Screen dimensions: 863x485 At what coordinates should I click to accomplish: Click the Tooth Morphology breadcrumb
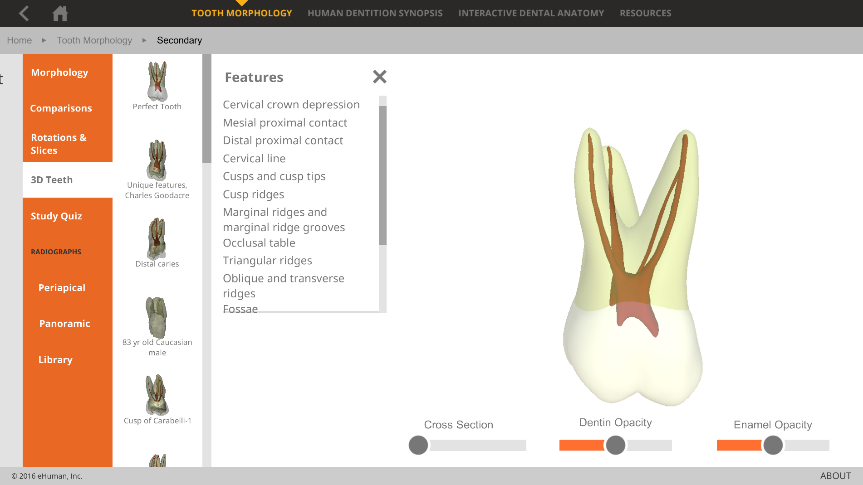[94, 40]
